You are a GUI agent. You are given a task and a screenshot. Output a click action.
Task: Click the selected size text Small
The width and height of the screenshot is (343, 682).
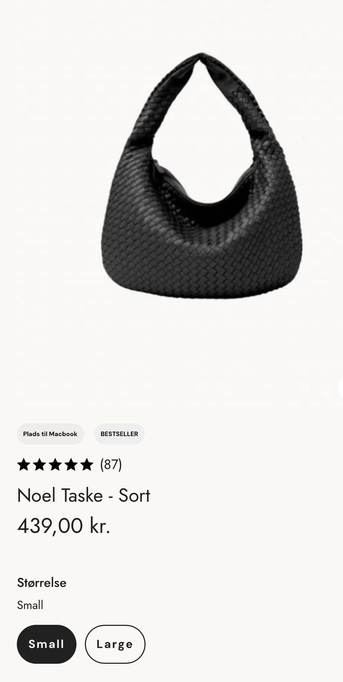(30, 605)
